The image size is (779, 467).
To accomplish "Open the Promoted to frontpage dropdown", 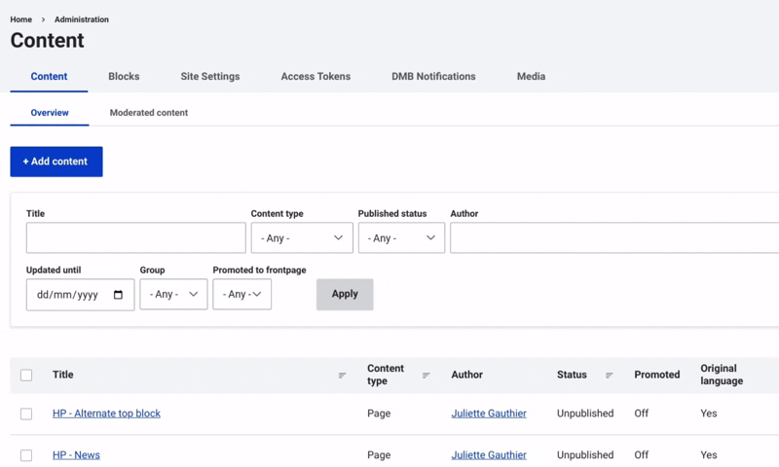I will click(241, 295).
